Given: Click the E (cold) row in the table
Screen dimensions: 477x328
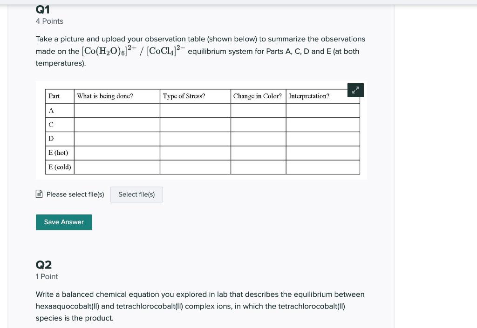Looking at the screenshot, I should (59, 167).
